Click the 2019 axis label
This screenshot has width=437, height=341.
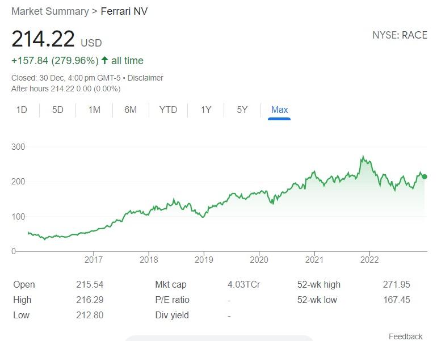coord(204,260)
